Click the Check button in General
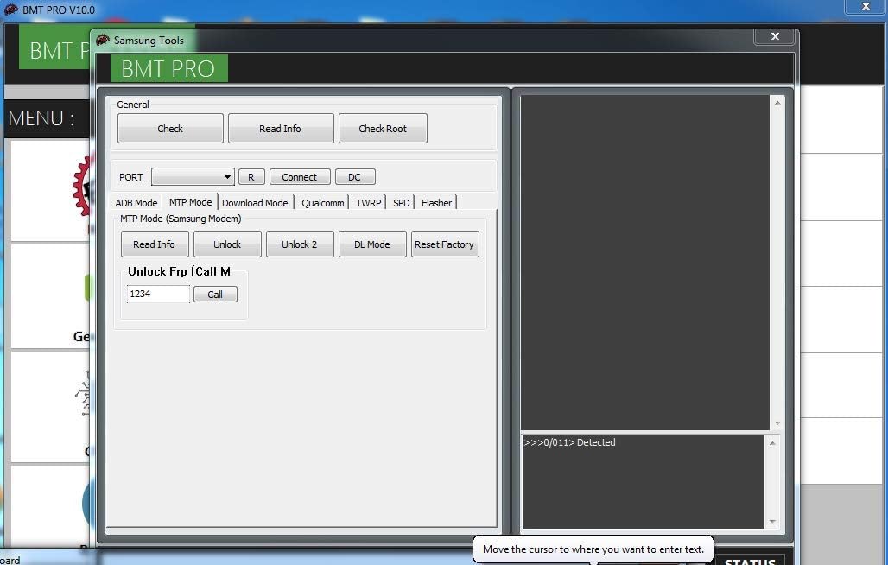 170,129
